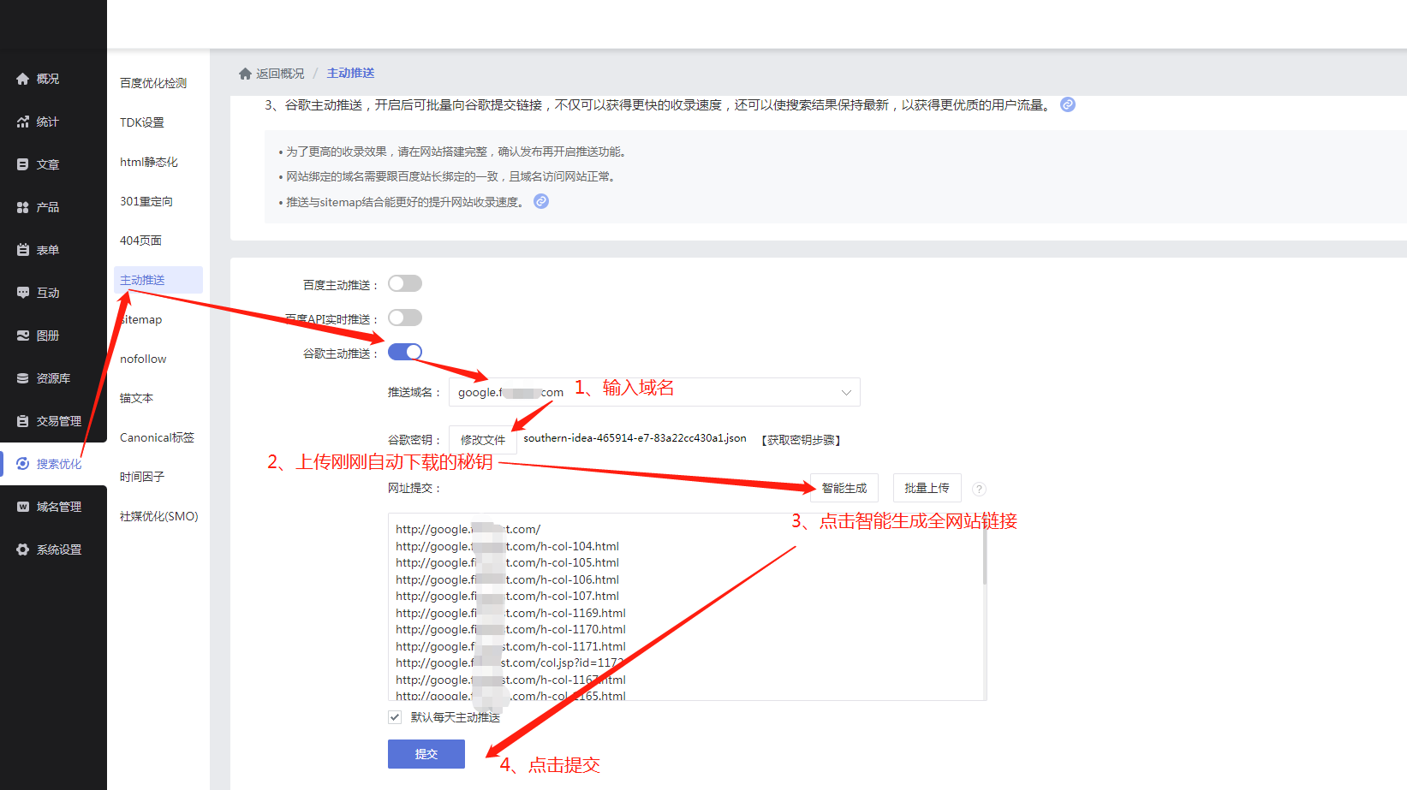This screenshot has width=1407, height=790.
Task: Toggle the 百度API实时推送 switch
Action: click(x=405, y=318)
